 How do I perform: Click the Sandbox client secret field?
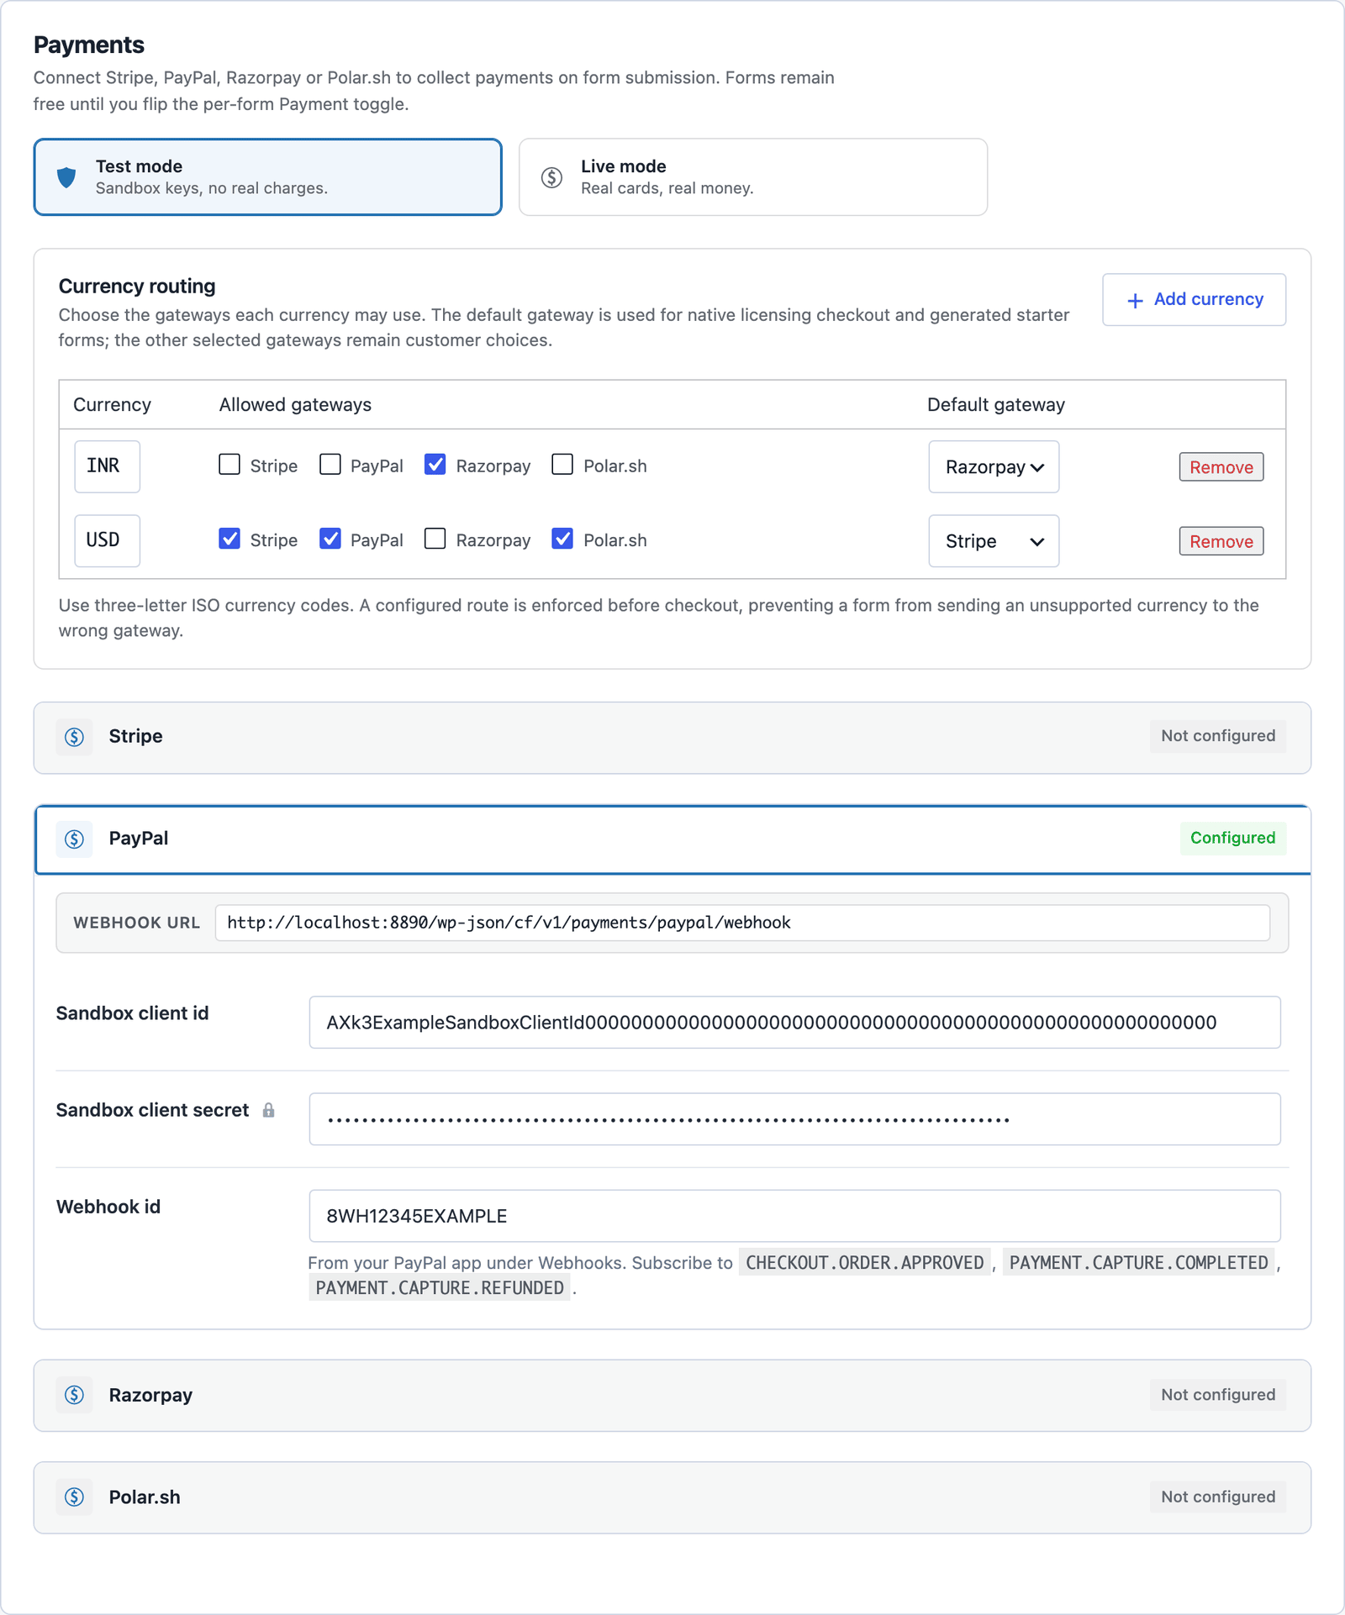[x=795, y=1119]
